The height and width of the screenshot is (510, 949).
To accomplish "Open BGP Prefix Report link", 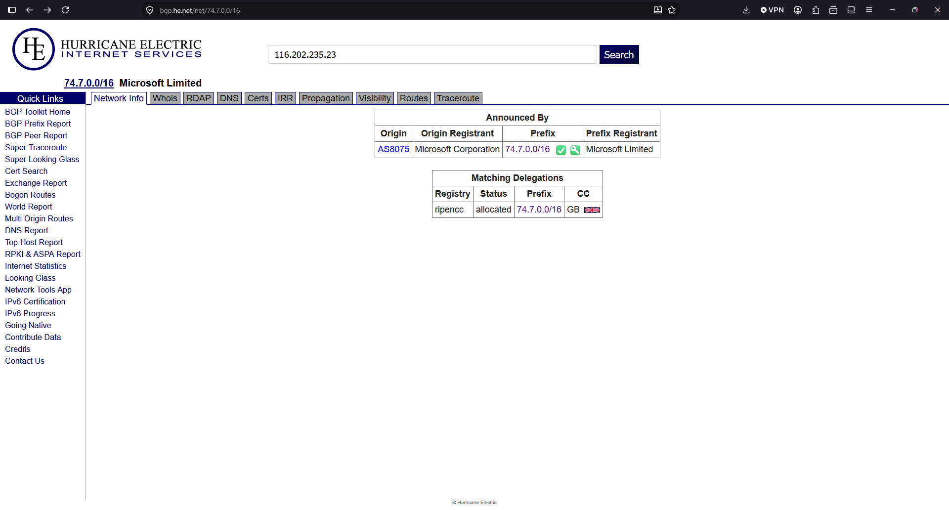I will 38,124.
